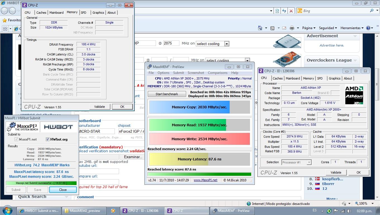
Task: Open the Herramientas dropdown menu
Action: click(352, 28)
